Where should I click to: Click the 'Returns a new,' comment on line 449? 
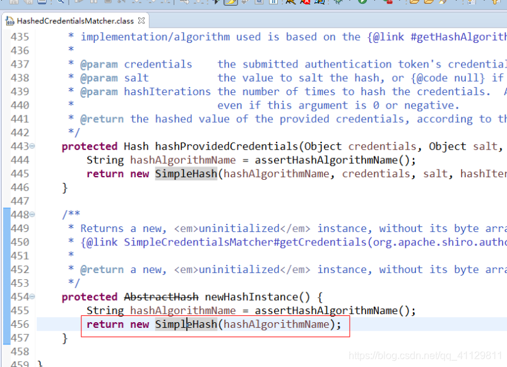(124, 229)
